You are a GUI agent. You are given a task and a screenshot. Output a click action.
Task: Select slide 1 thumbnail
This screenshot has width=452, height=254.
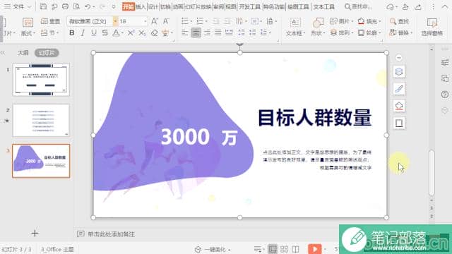(x=41, y=80)
